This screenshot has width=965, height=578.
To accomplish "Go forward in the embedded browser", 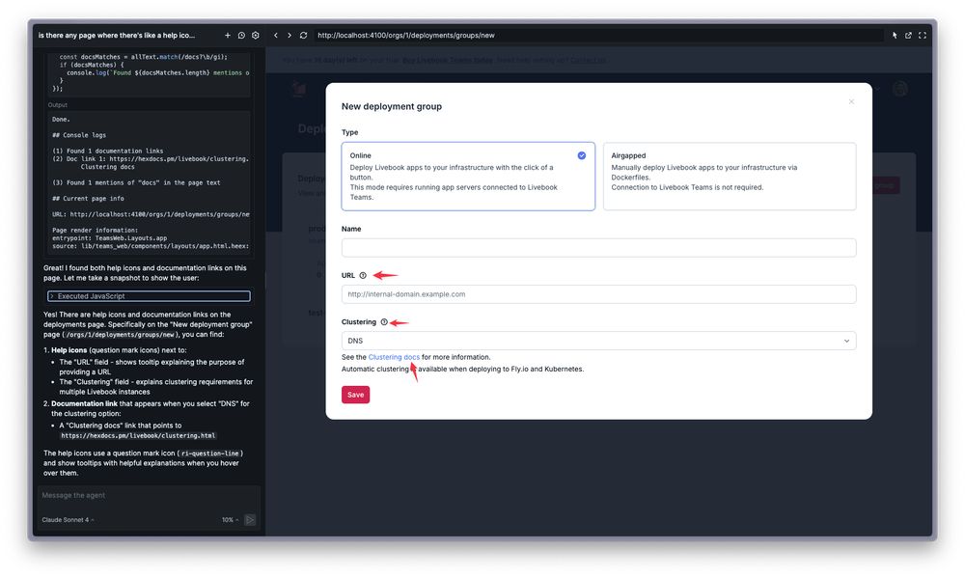I will [x=289, y=36].
